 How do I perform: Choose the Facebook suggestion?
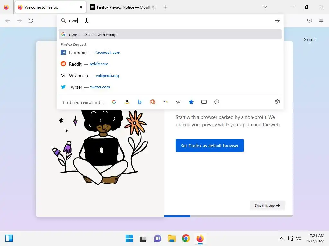point(170,53)
